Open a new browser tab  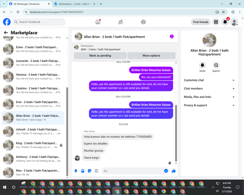[101, 4]
